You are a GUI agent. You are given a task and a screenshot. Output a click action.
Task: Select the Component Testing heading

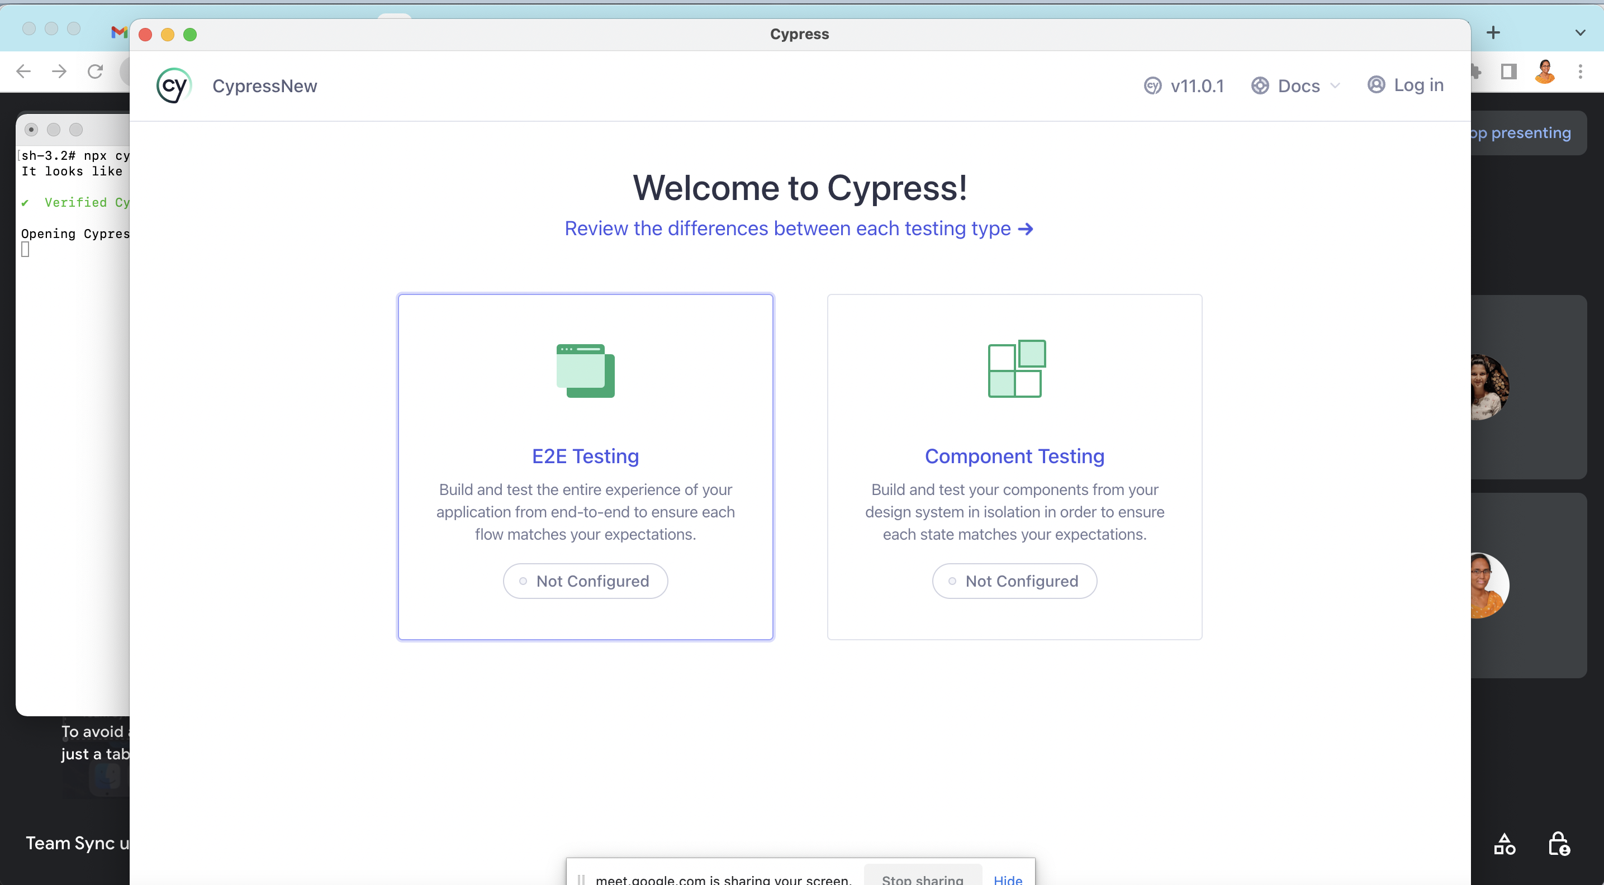(x=1015, y=456)
